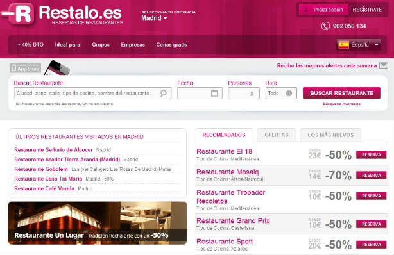Image resolution: width=394 pixels, height=255 pixels.
Task: Switch to the Recomendados tab
Action: click(224, 135)
